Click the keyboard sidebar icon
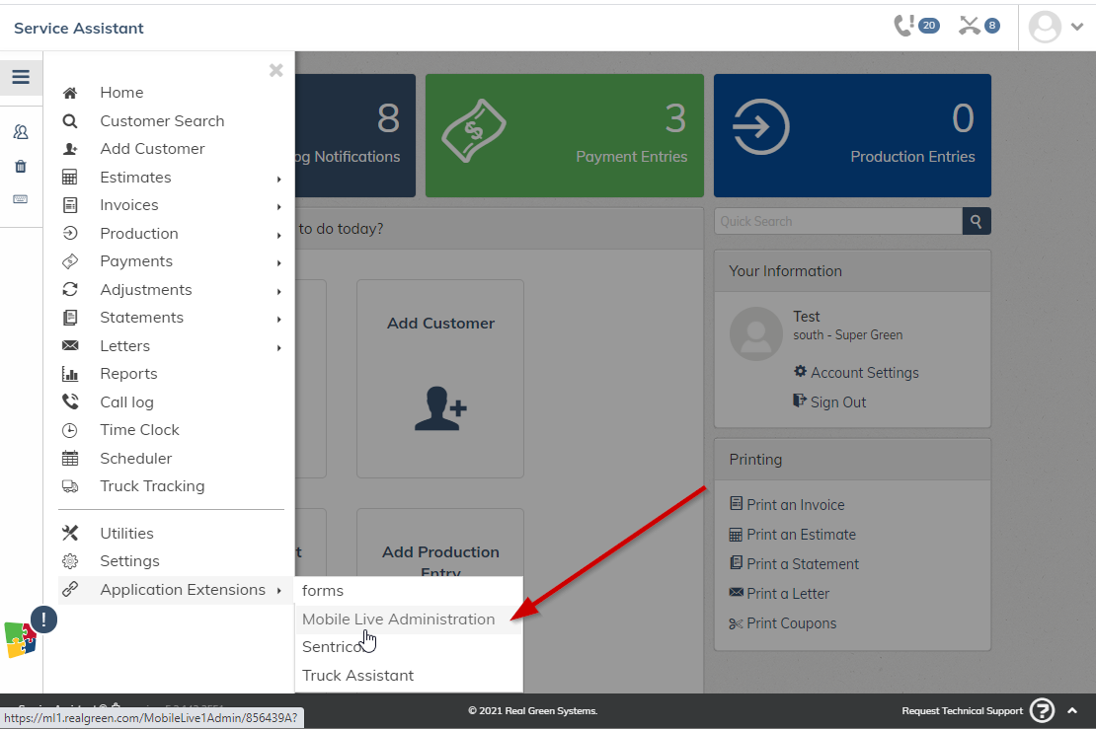The height and width of the screenshot is (729, 1096). click(x=21, y=199)
